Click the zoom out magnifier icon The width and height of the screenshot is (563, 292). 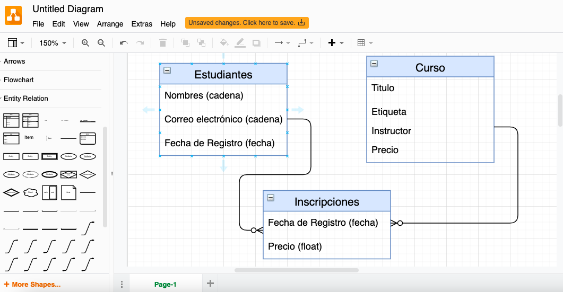pyautogui.click(x=101, y=43)
